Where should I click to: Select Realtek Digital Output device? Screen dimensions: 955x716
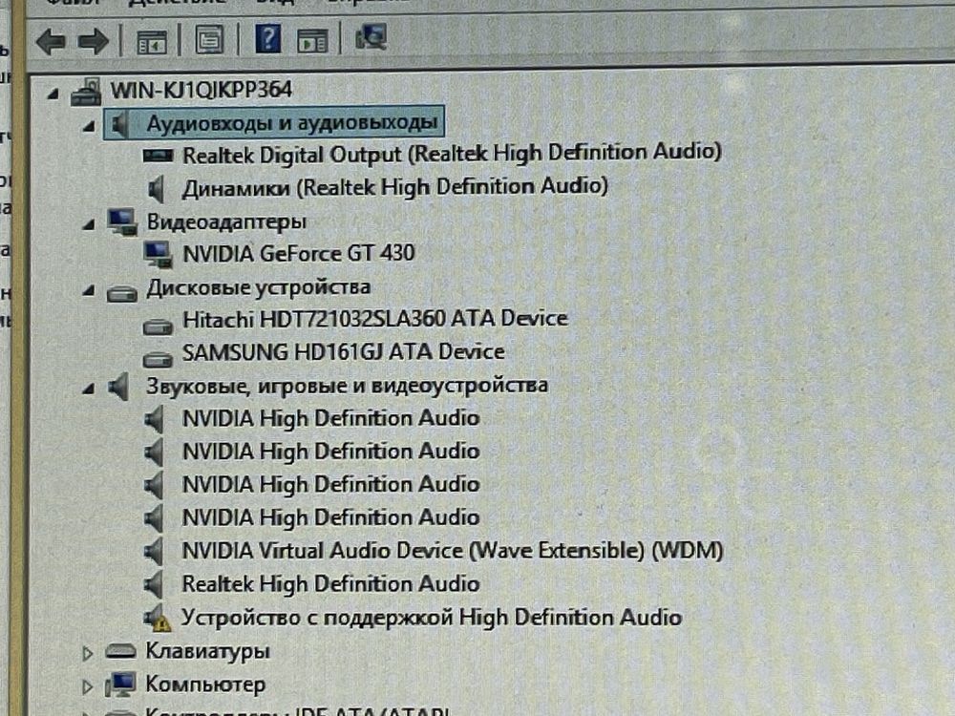(452, 154)
